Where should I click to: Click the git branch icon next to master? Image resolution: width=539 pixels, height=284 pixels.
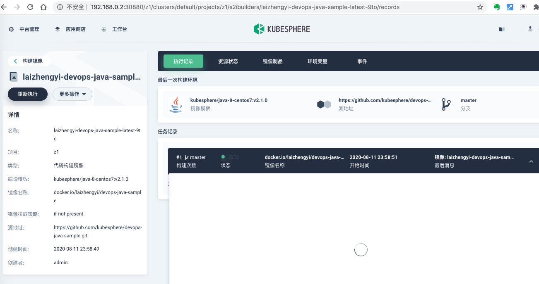tap(446, 104)
